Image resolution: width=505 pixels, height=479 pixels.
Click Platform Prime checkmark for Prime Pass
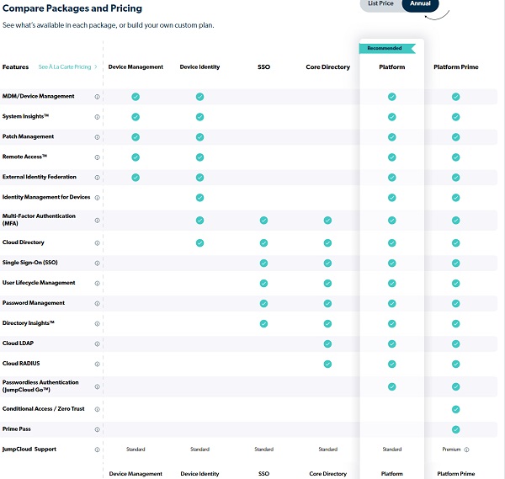pos(455,429)
